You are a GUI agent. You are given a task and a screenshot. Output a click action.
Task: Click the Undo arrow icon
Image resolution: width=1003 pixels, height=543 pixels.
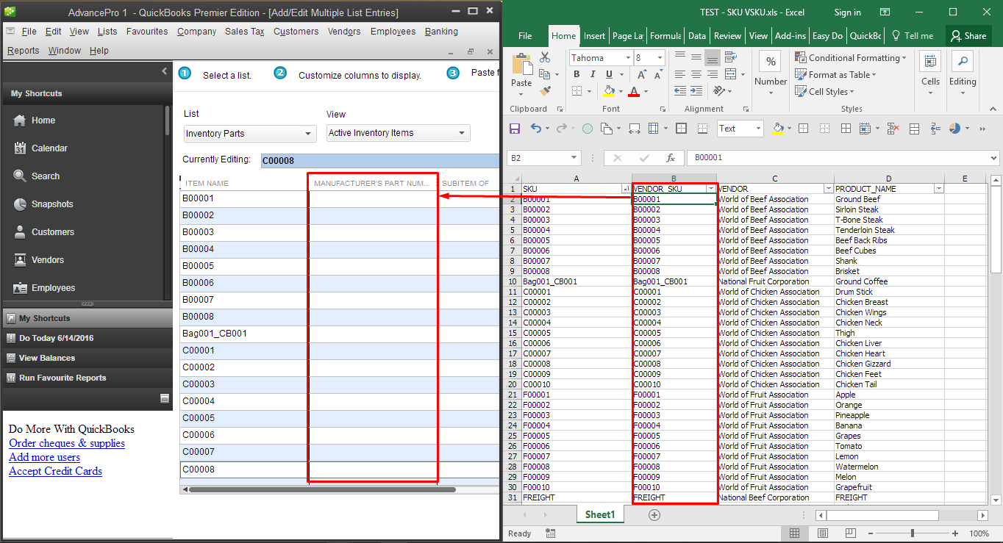tap(535, 129)
